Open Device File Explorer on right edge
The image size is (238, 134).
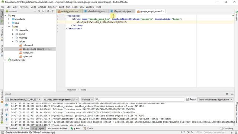[237, 112]
